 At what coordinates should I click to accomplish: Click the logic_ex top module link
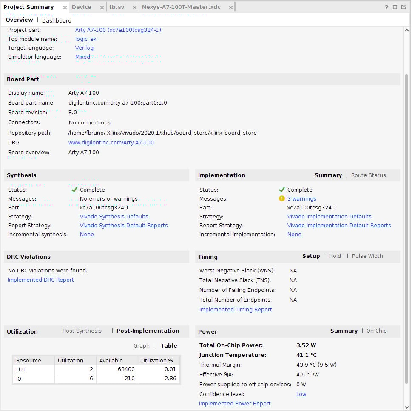tap(85, 39)
